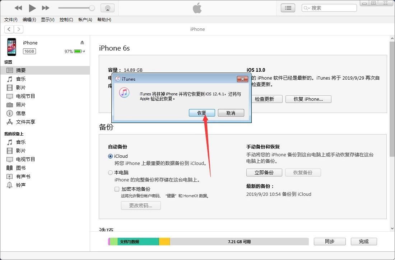Open the 控制(C) menu
This screenshot has height=260, width=395.
coord(66,20)
